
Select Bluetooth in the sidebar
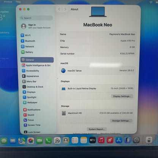(28, 41)
